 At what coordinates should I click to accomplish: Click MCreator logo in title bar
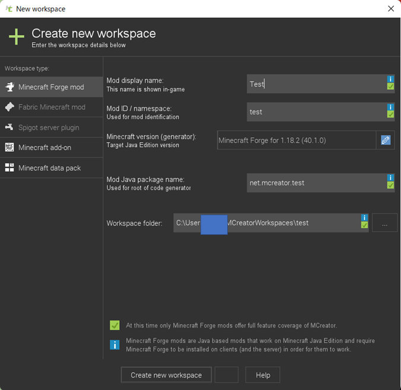(9, 9)
